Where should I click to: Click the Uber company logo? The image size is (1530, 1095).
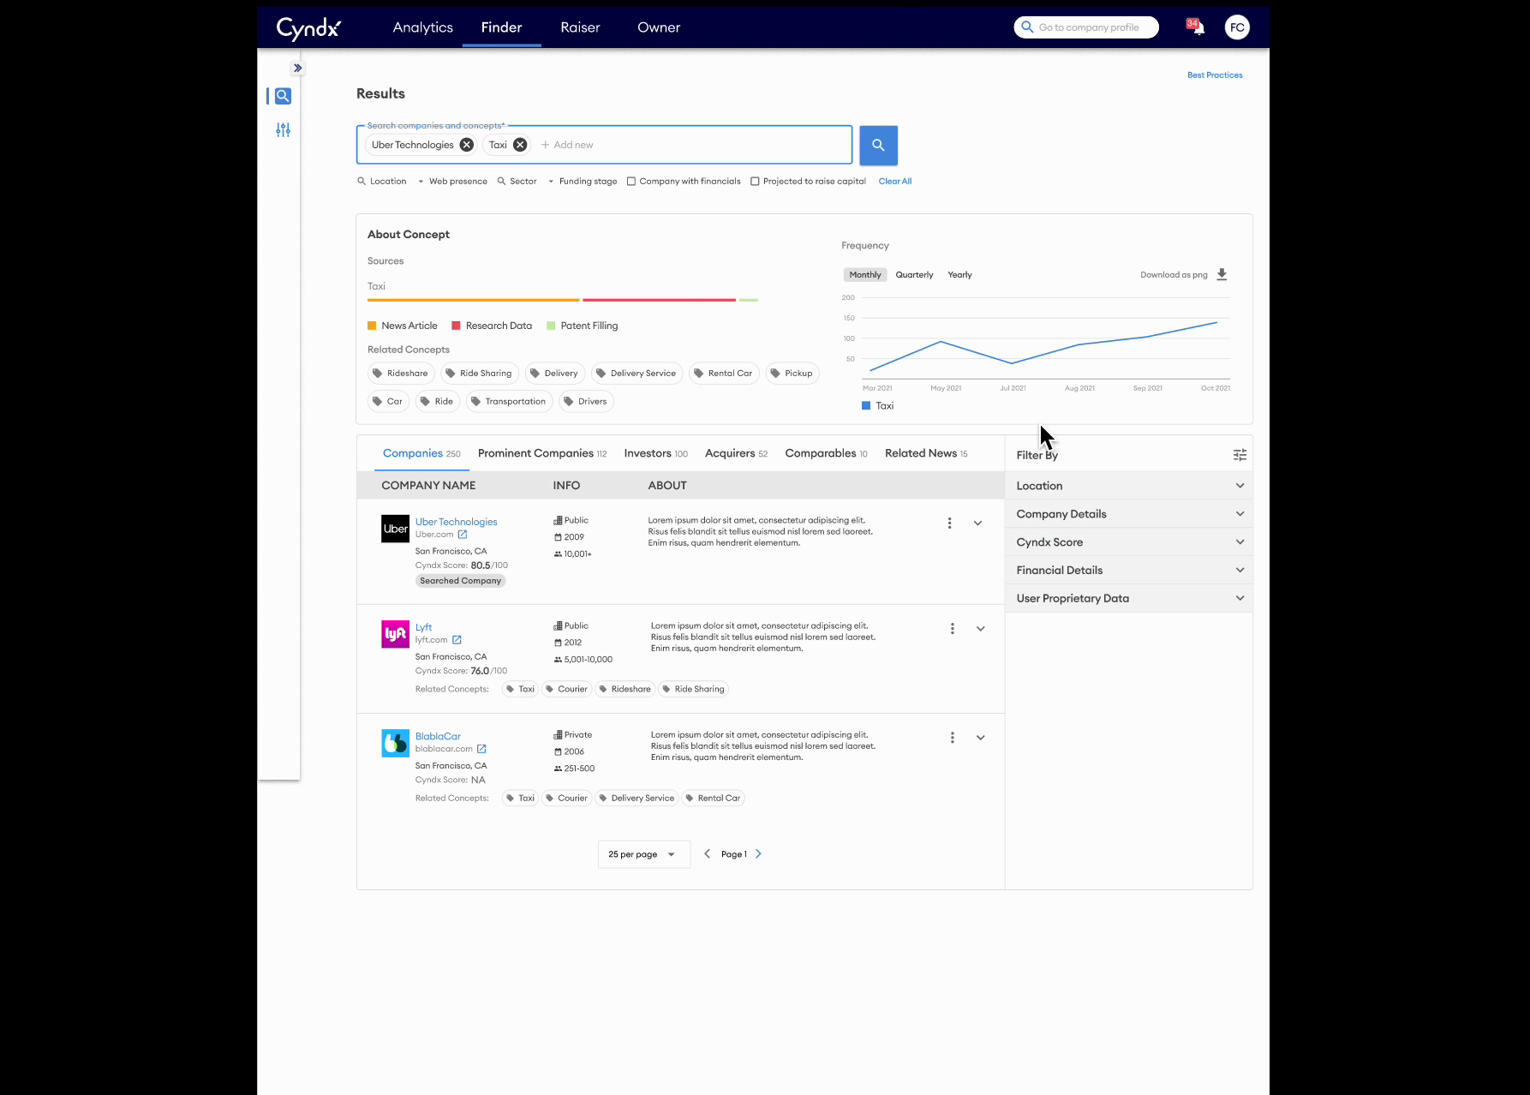(395, 529)
